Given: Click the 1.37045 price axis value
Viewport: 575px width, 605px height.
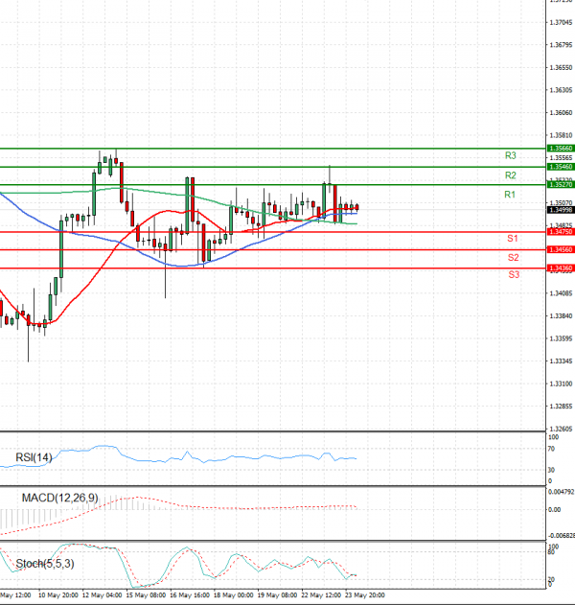Looking at the screenshot, I should pos(561,22).
